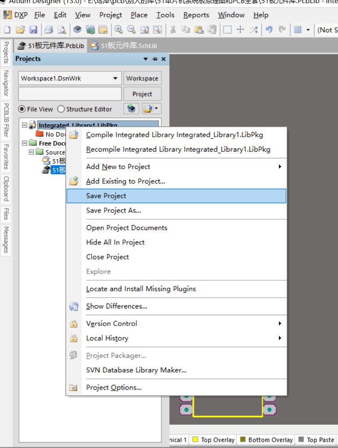
Task: Click the compile icon beside Structure Editor
Action: tap(131, 109)
